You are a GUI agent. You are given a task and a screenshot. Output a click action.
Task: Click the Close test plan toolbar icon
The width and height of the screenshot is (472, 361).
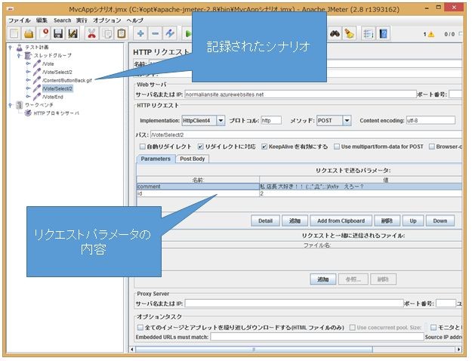click(x=44, y=33)
